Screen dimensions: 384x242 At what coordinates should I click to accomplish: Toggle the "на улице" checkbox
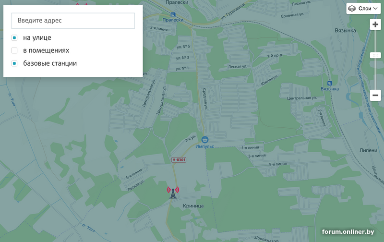click(14, 38)
